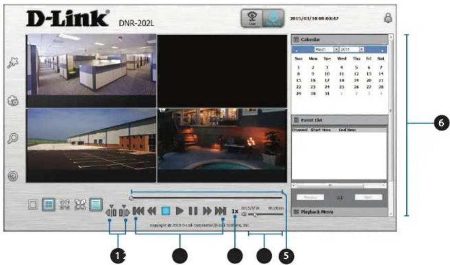Open the magnifier search icon in sidebar
Image resolution: width=450 pixels, height=265 pixels.
tap(13, 138)
